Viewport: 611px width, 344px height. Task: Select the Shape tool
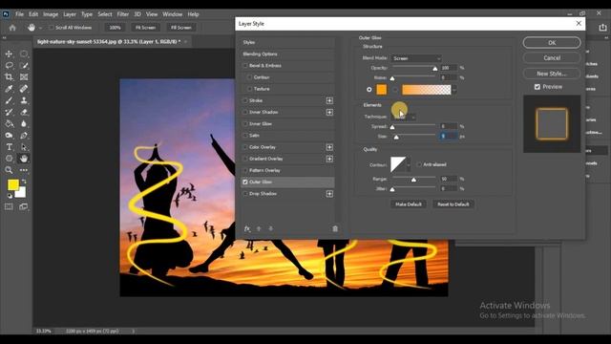9,159
